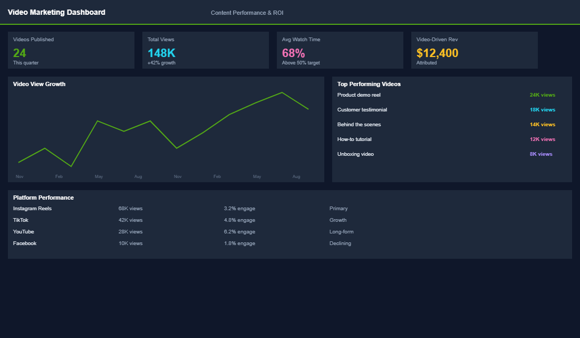Click the Avg Watch Time card
Image resolution: width=580 pixels, height=338 pixels.
pos(340,50)
